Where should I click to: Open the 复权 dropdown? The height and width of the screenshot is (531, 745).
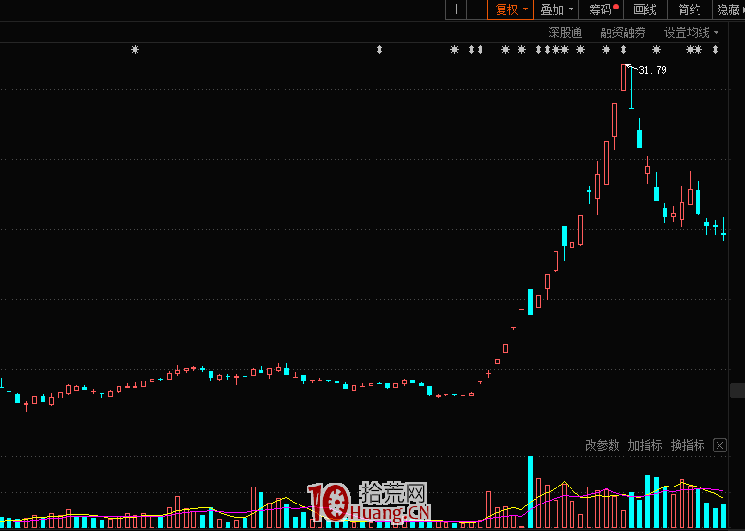[x=511, y=9]
